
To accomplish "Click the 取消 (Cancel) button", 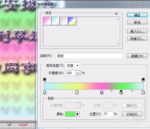I will tap(137, 22).
